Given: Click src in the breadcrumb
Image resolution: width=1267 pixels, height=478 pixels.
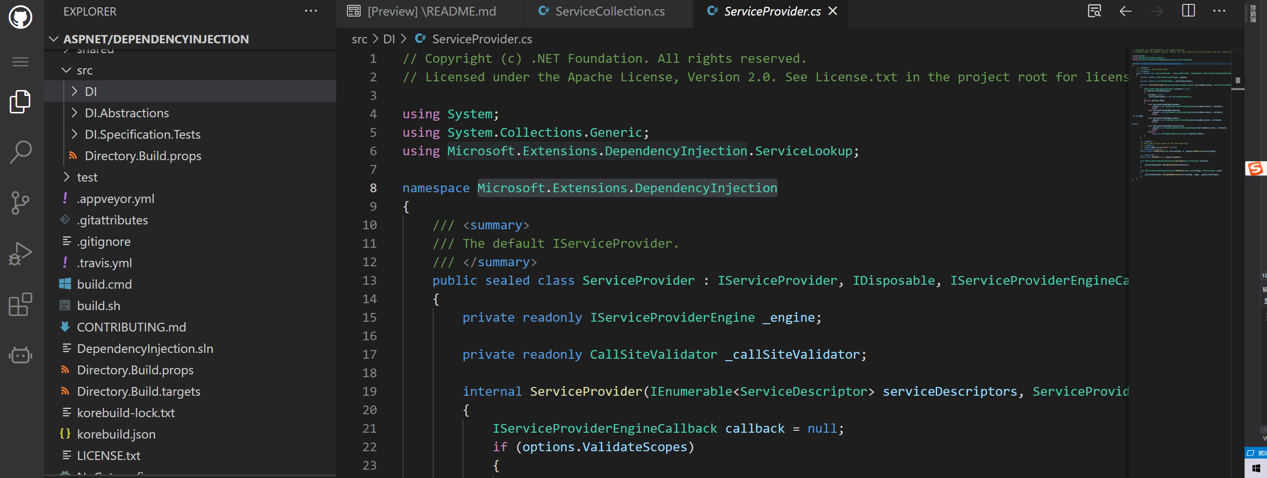Looking at the screenshot, I should coord(360,39).
